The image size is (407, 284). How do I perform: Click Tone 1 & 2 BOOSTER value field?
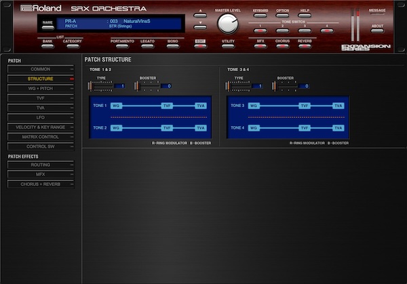[x=166, y=86]
